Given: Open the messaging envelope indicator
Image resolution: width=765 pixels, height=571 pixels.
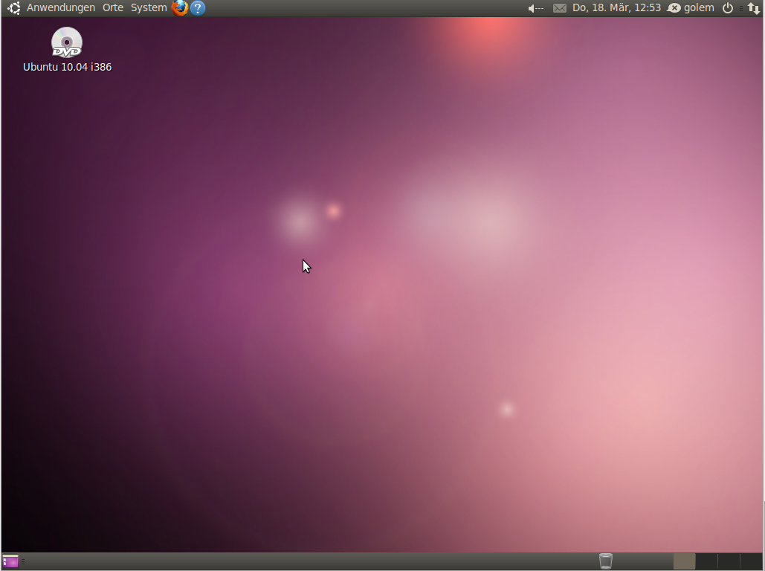Looking at the screenshot, I should pyautogui.click(x=559, y=7).
